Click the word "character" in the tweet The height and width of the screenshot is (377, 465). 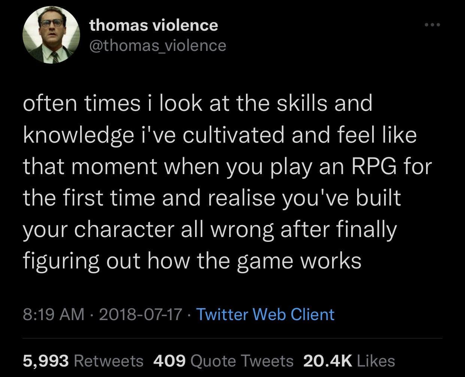[x=124, y=229]
